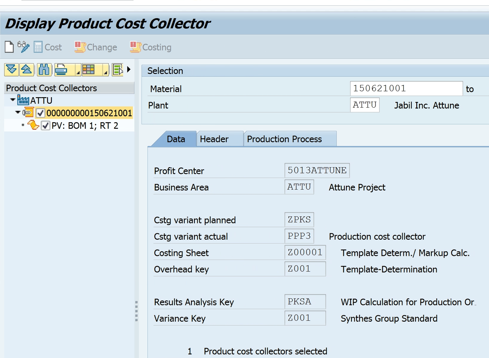Viewport: 489px width, 358px height.
Task: Switch to the Header tab
Action: 214,139
